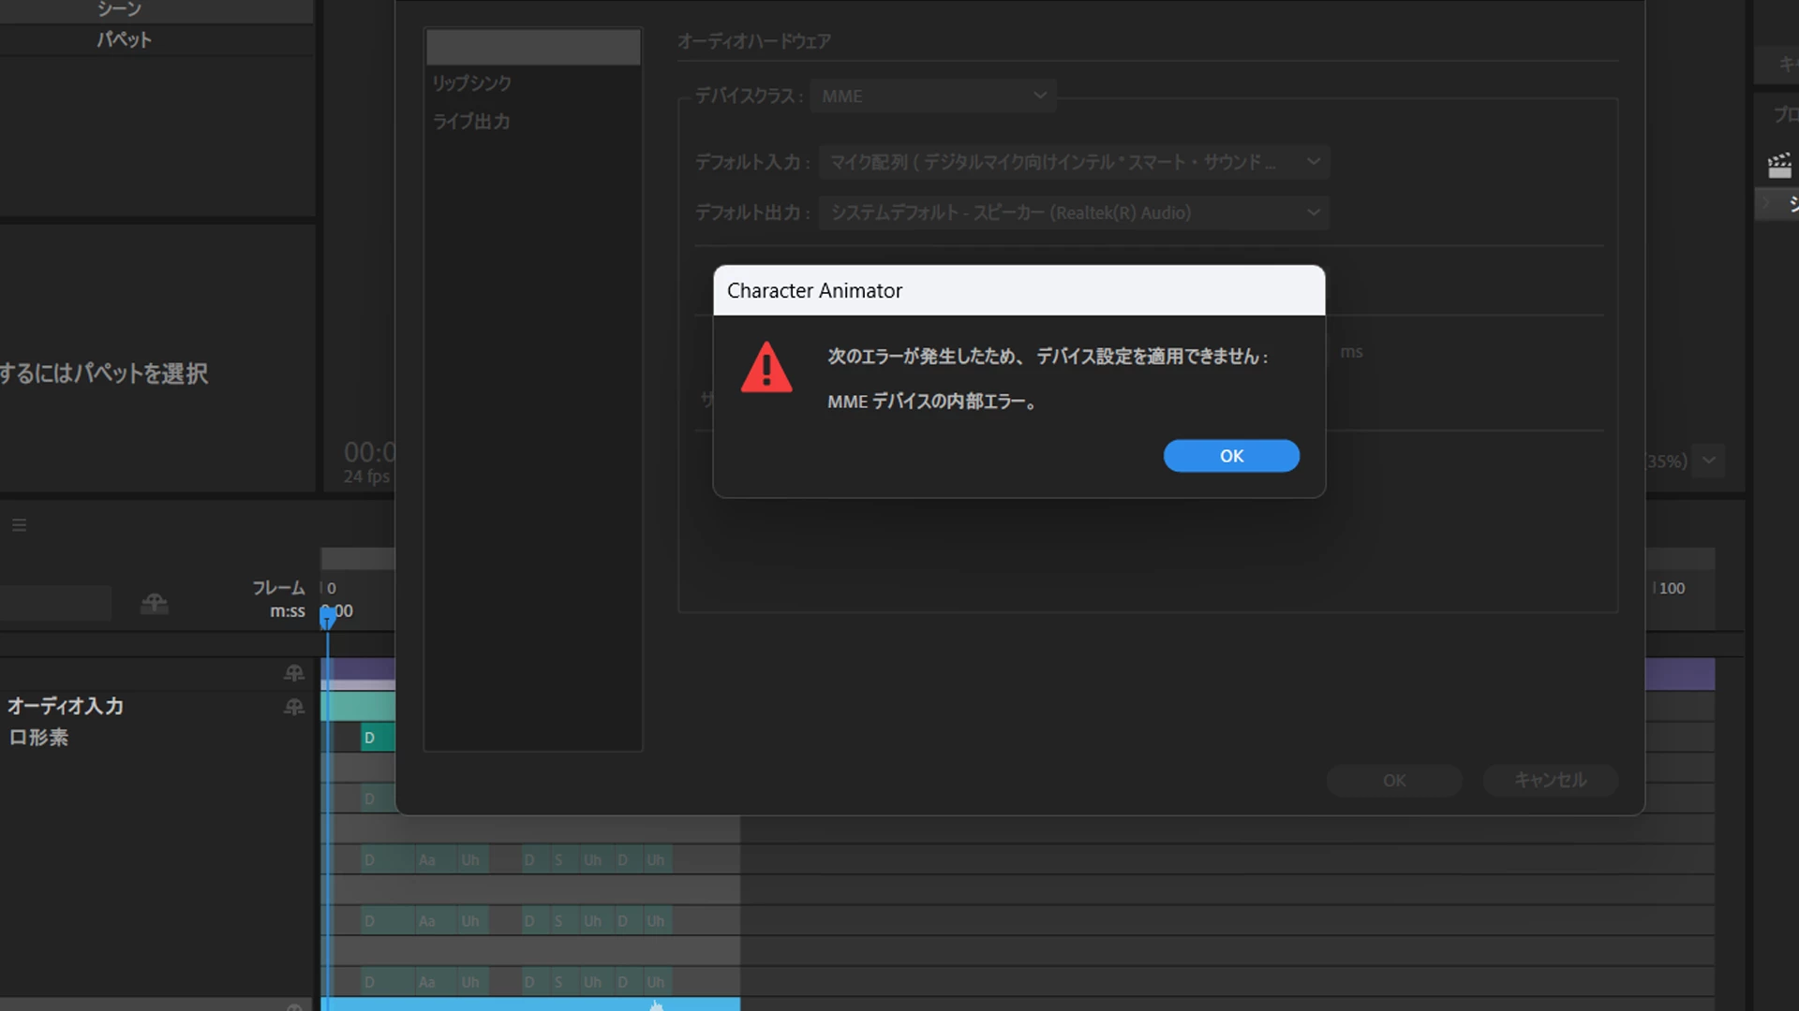Open the 35% zoom level dropdown
The width and height of the screenshot is (1799, 1011).
coord(1708,461)
